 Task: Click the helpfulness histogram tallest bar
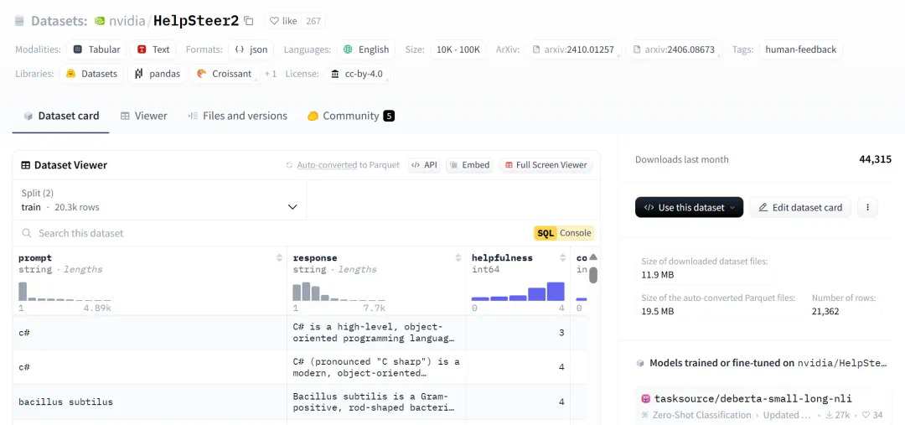(x=556, y=291)
